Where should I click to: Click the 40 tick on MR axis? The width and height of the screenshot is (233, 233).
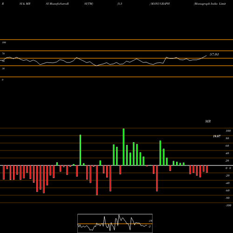[227, 153]
